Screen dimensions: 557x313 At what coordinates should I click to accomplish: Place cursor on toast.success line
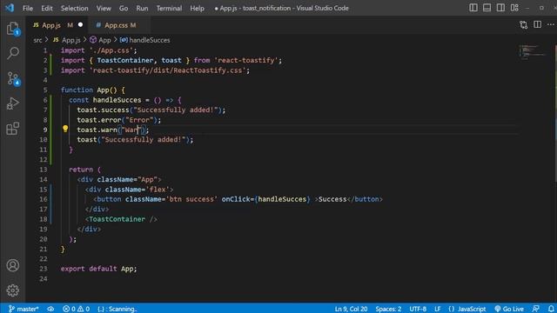(x=151, y=110)
